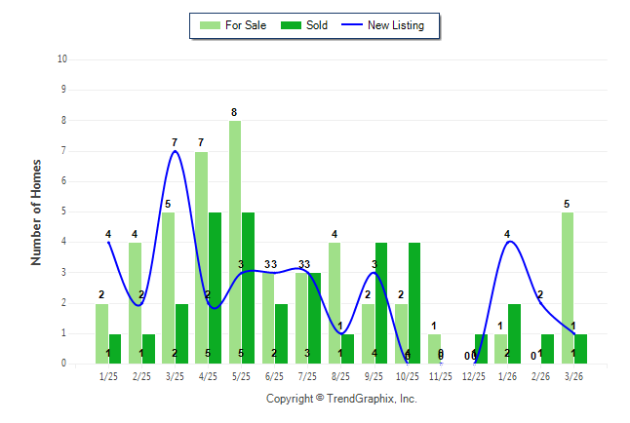
Task: Click the 6/25 x-axis label
Action: [274, 376]
